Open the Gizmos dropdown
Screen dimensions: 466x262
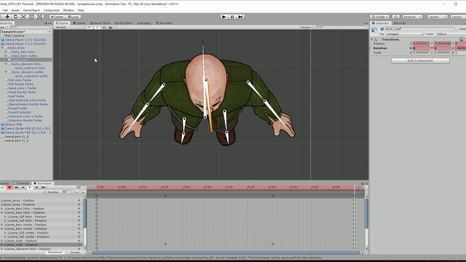pos(306,27)
